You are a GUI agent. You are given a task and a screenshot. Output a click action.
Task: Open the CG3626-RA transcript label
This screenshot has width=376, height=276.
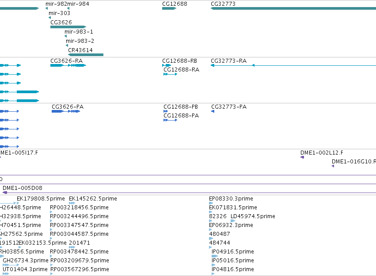click(66, 61)
